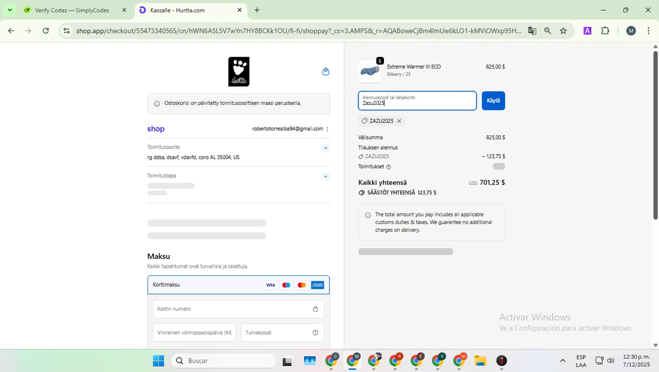Click the Toimitukset help icon
The image size is (659, 372).
tap(388, 167)
